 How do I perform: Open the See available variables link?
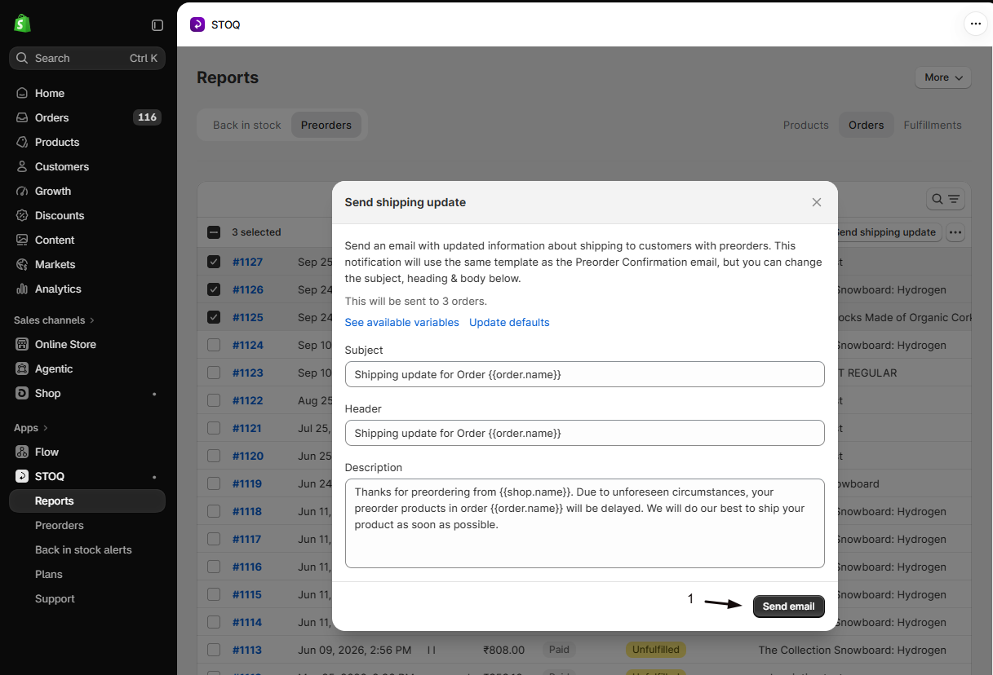click(x=402, y=322)
